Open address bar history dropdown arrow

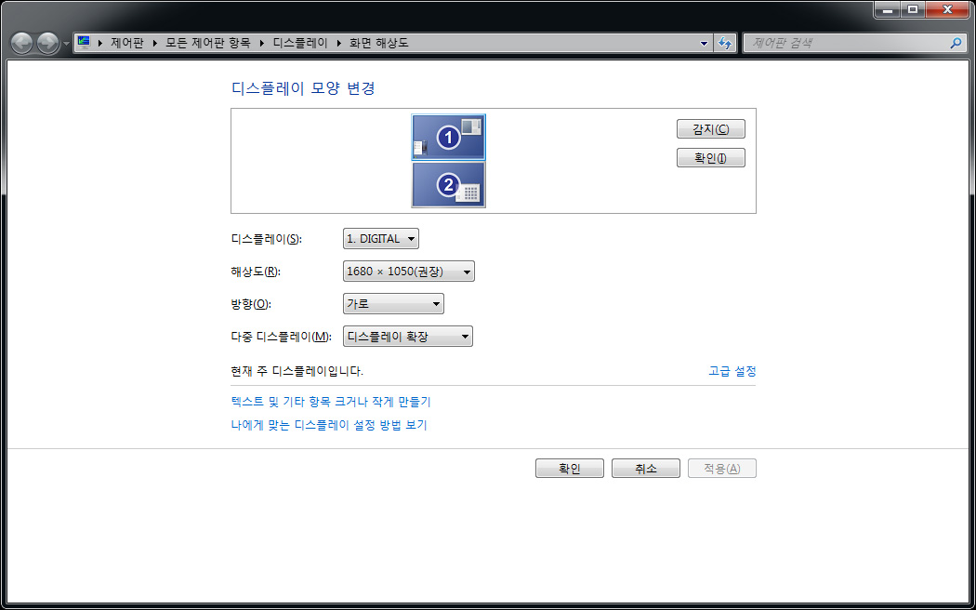click(704, 43)
